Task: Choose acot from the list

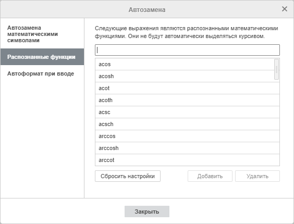Action: [187, 88]
